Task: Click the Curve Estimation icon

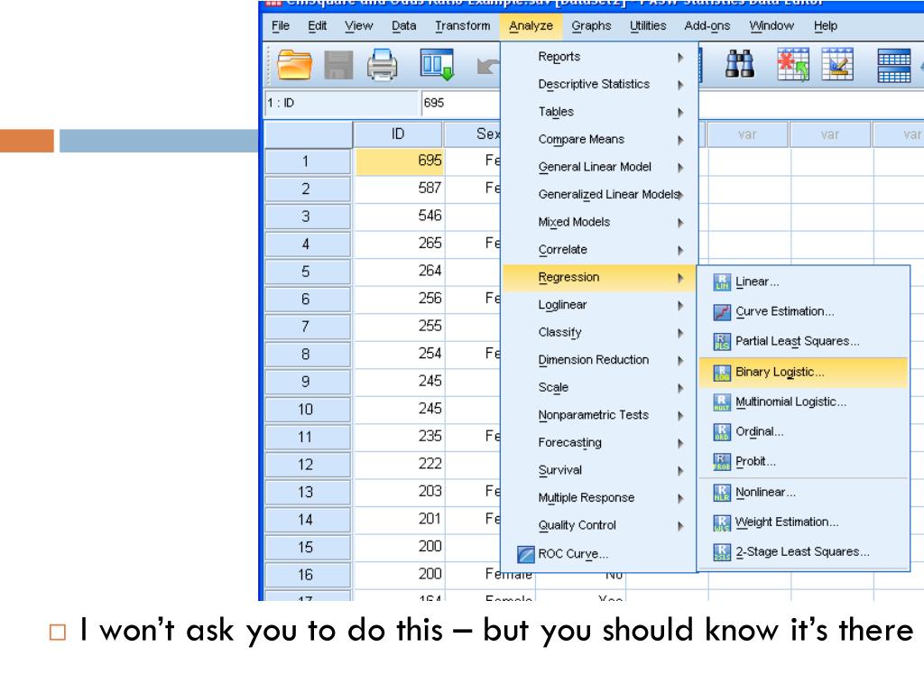Action: click(x=722, y=311)
